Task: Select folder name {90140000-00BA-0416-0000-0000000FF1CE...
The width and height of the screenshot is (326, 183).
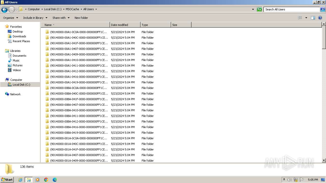Action: (x=79, y=127)
